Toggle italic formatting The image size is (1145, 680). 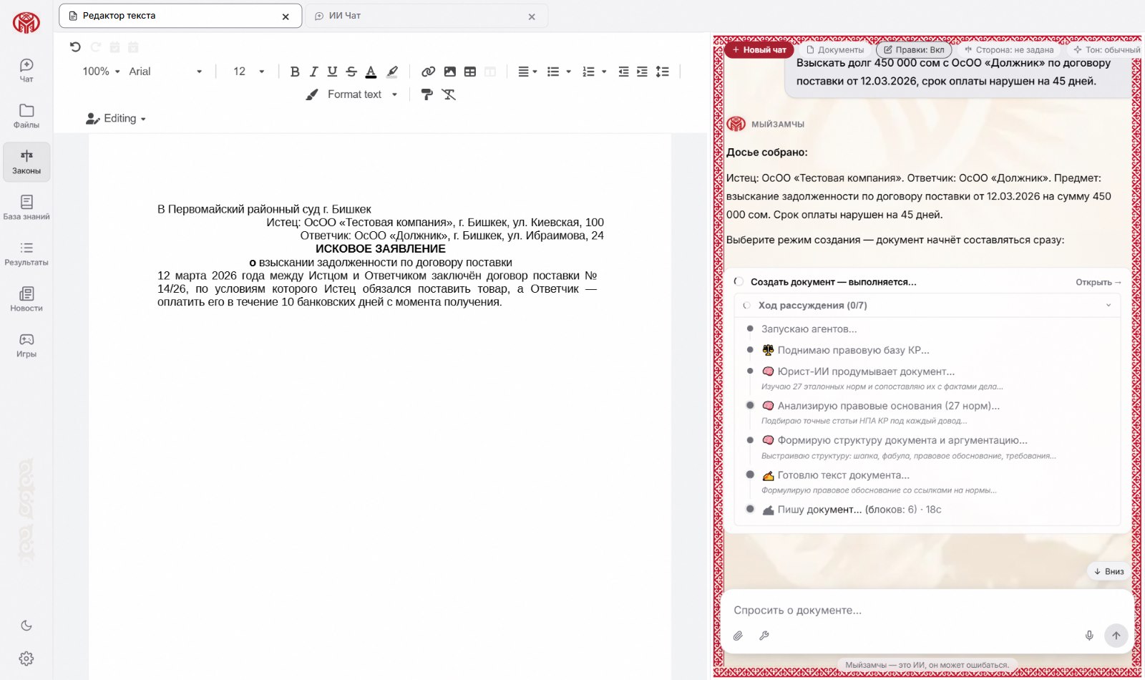coord(313,72)
